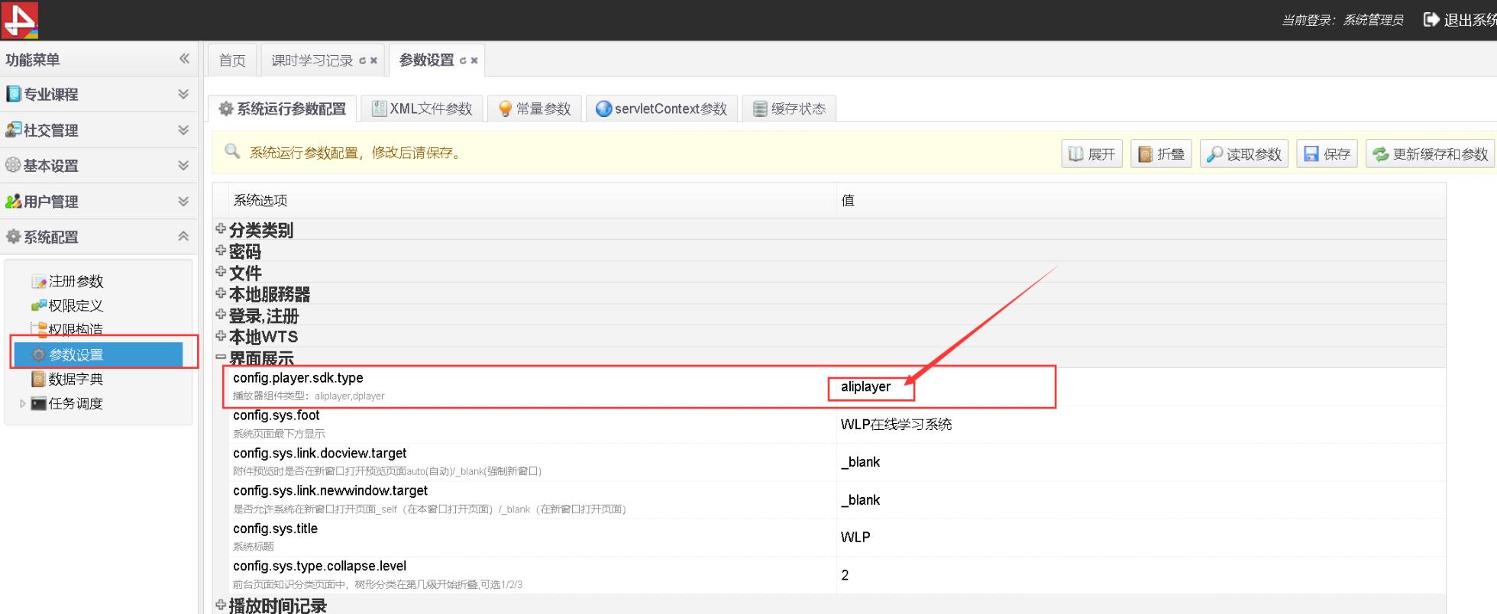The image size is (1497, 614).
Task: Open 权限定义 in the sidebar
Action: click(x=76, y=305)
